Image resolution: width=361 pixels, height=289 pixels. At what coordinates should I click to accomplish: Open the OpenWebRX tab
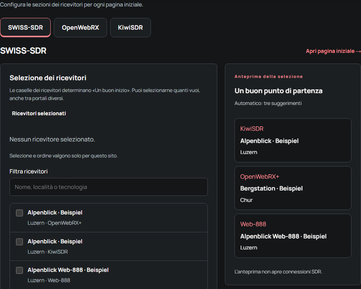coord(80,27)
